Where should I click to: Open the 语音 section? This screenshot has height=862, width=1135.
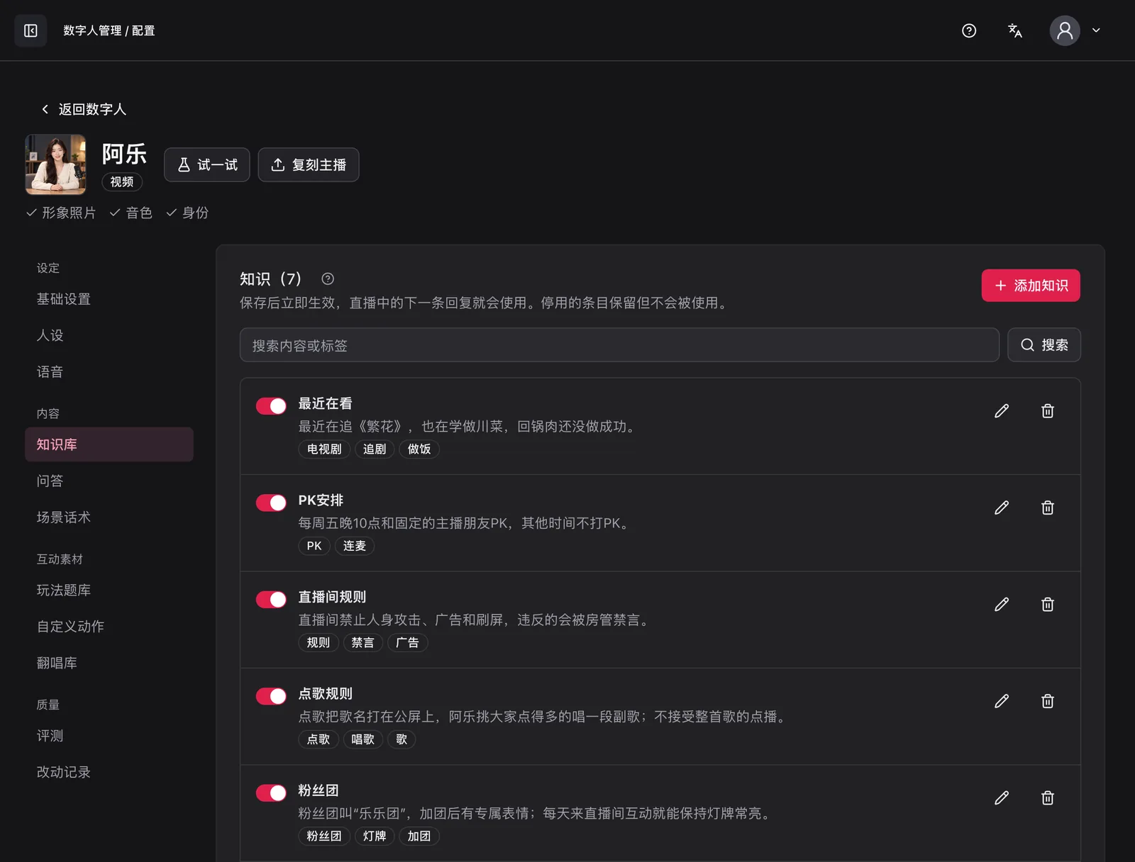pyautogui.click(x=109, y=372)
